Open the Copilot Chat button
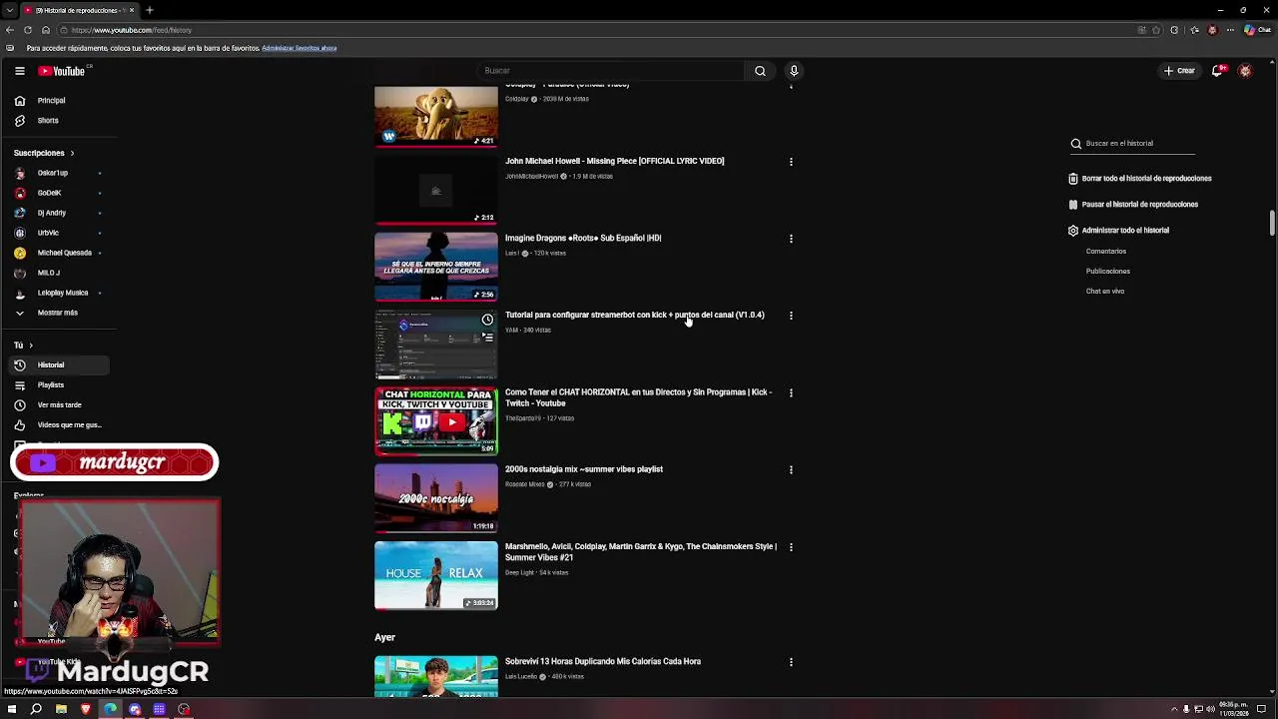 click(x=1256, y=30)
